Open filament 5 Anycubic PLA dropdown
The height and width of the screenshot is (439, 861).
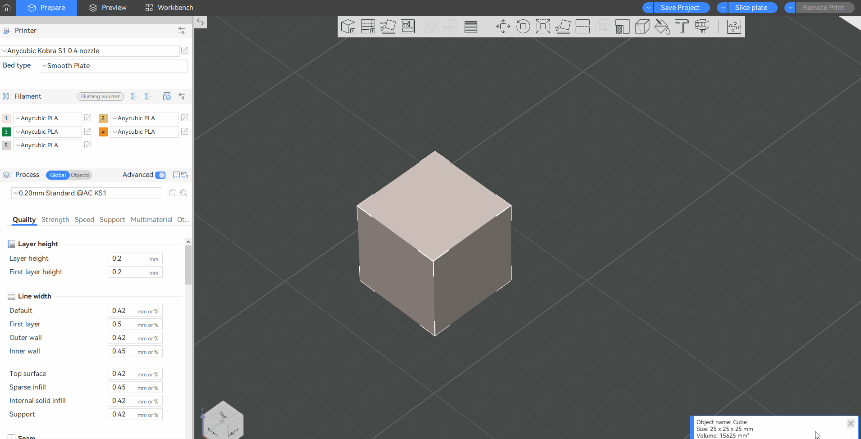pos(47,145)
